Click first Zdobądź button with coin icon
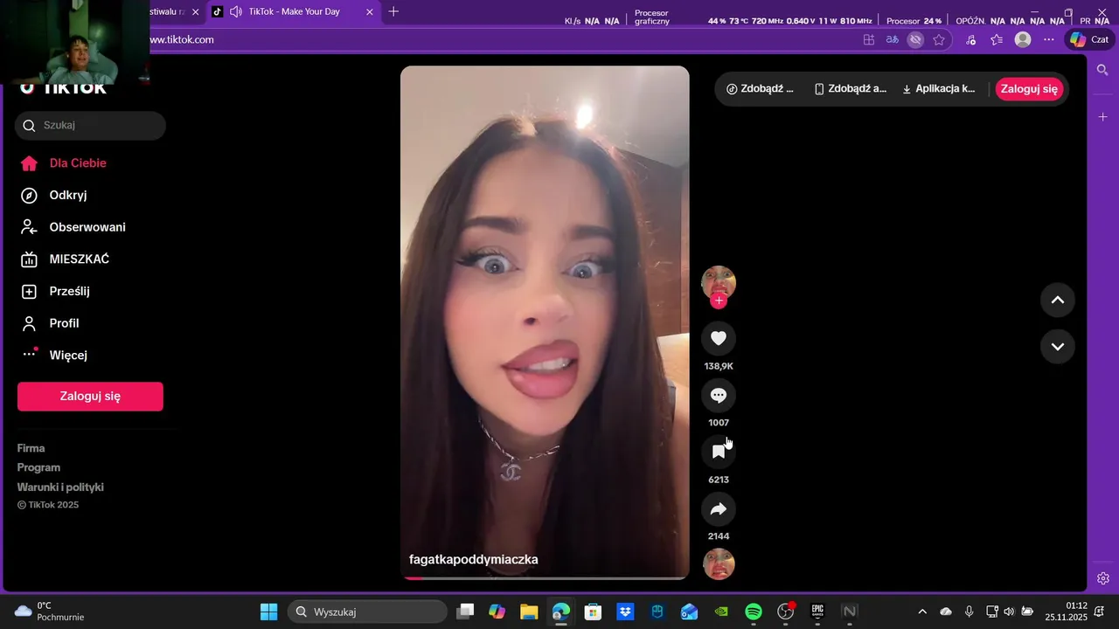 click(761, 89)
